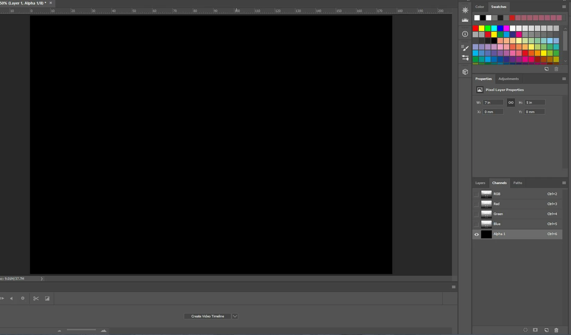The image size is (571, 335).
Task: Go to next frame in timeline
Action: [x=2, y=298]
